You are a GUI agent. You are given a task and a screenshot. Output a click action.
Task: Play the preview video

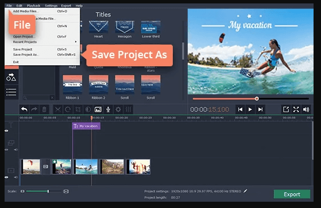pyautogui.click(x=250, y=109)
